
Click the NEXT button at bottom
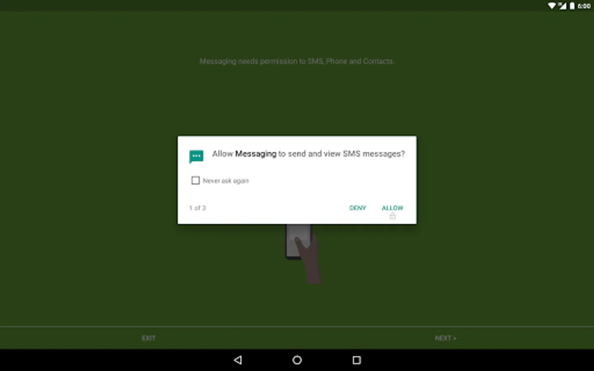coord(445,338)
